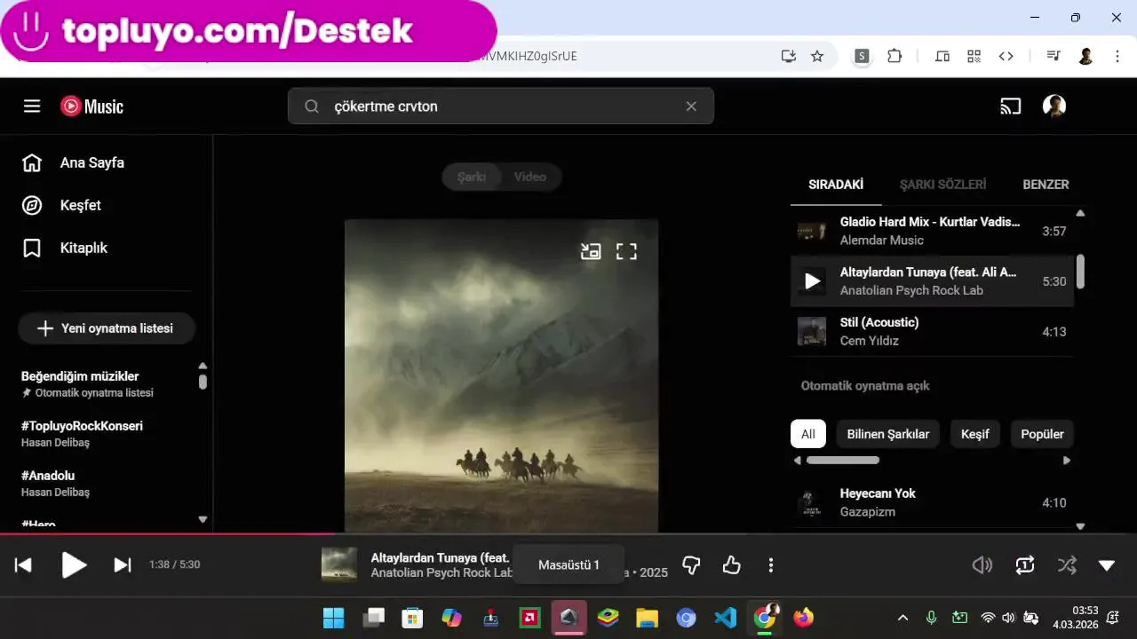Click the code brackets extension icon
This screenshot has width=1137, height=639.
pos(1006,56)
